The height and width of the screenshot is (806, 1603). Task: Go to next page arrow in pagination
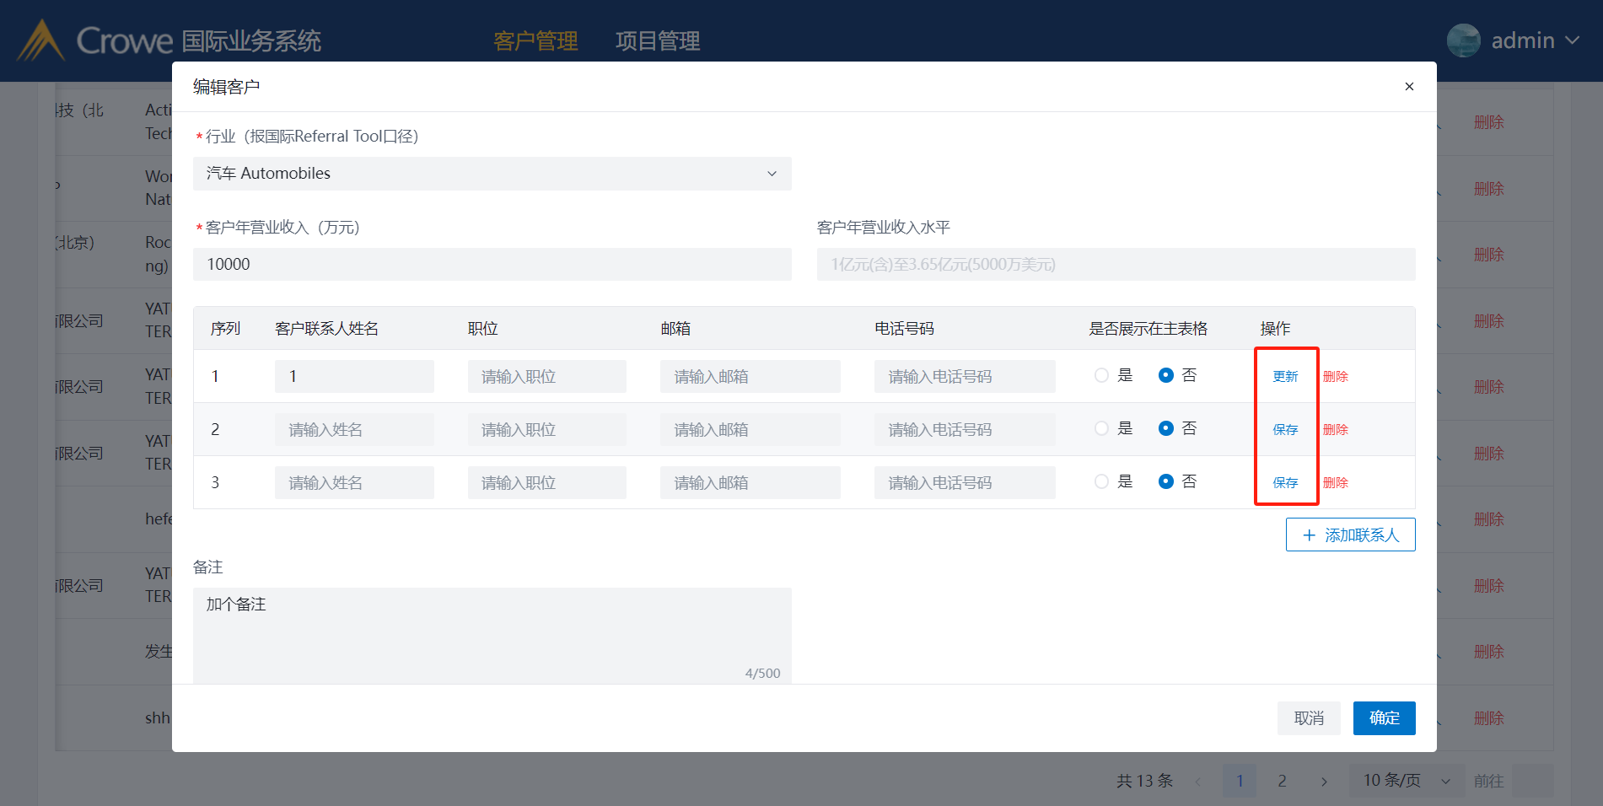click(1324, 782)
